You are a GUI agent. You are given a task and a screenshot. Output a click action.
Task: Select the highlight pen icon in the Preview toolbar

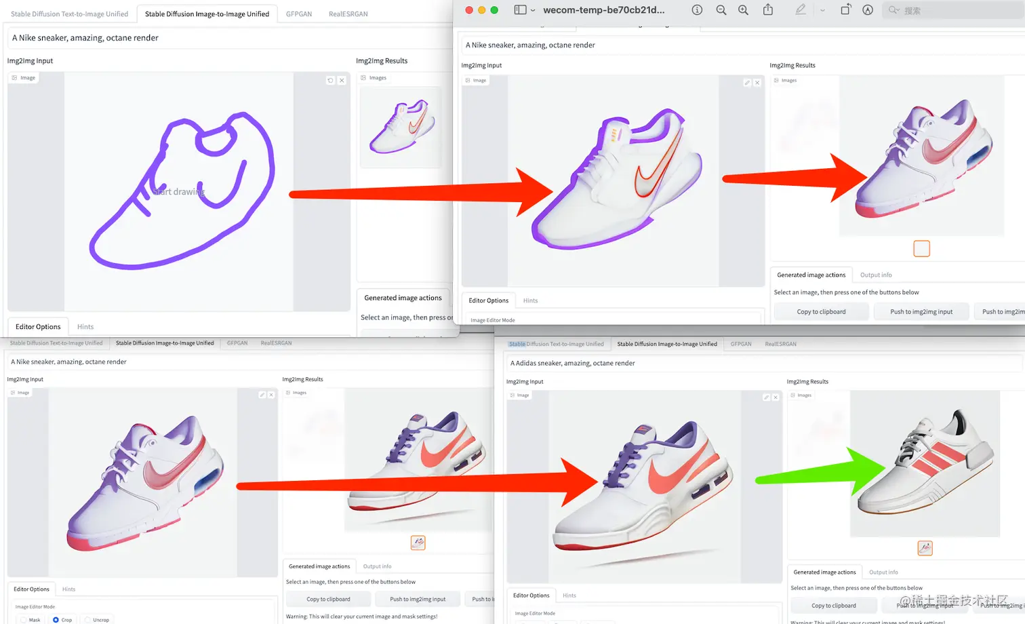click(x=801, y=9)
